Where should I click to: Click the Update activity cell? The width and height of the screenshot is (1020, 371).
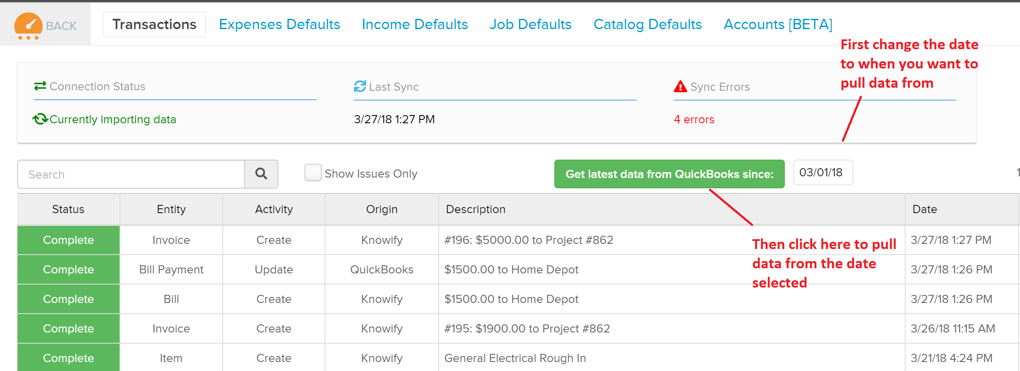(x=274, y=270)
